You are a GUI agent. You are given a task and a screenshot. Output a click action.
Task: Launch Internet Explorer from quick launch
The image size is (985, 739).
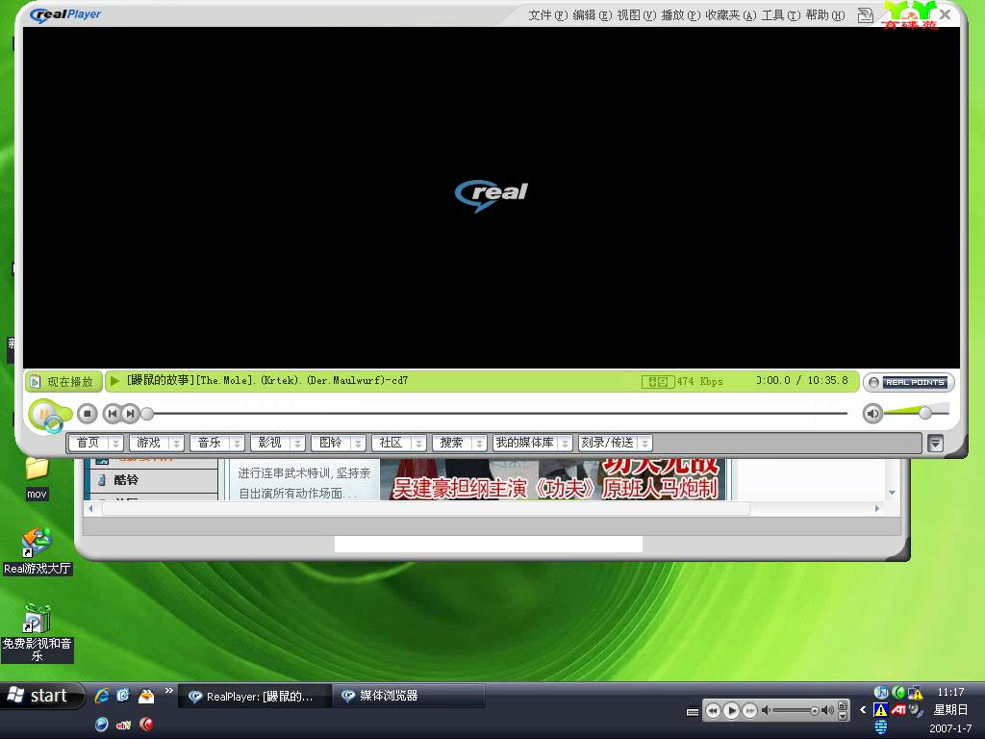tap(102, 695)
